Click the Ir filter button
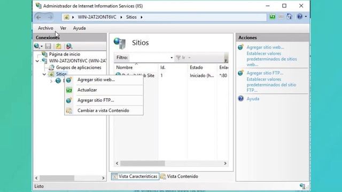The image size is (342, 192). (181, 58)
